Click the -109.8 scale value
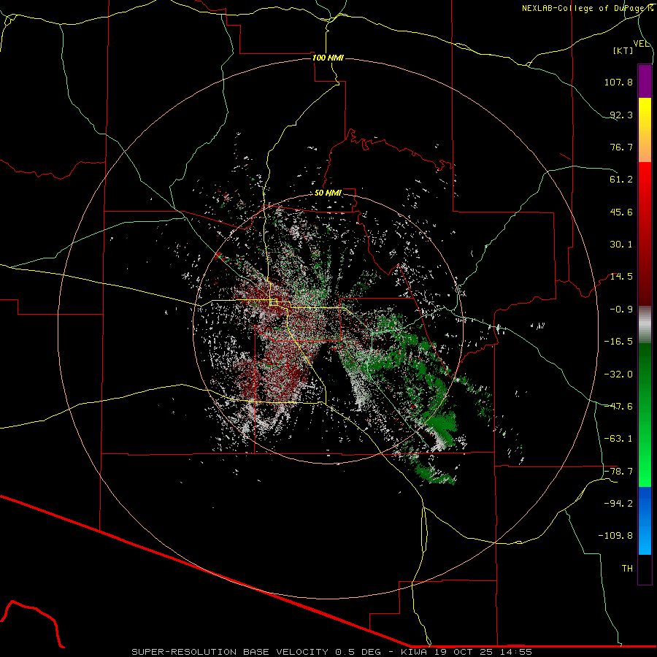Screen dimensions: 657x657 coord(615,536)
